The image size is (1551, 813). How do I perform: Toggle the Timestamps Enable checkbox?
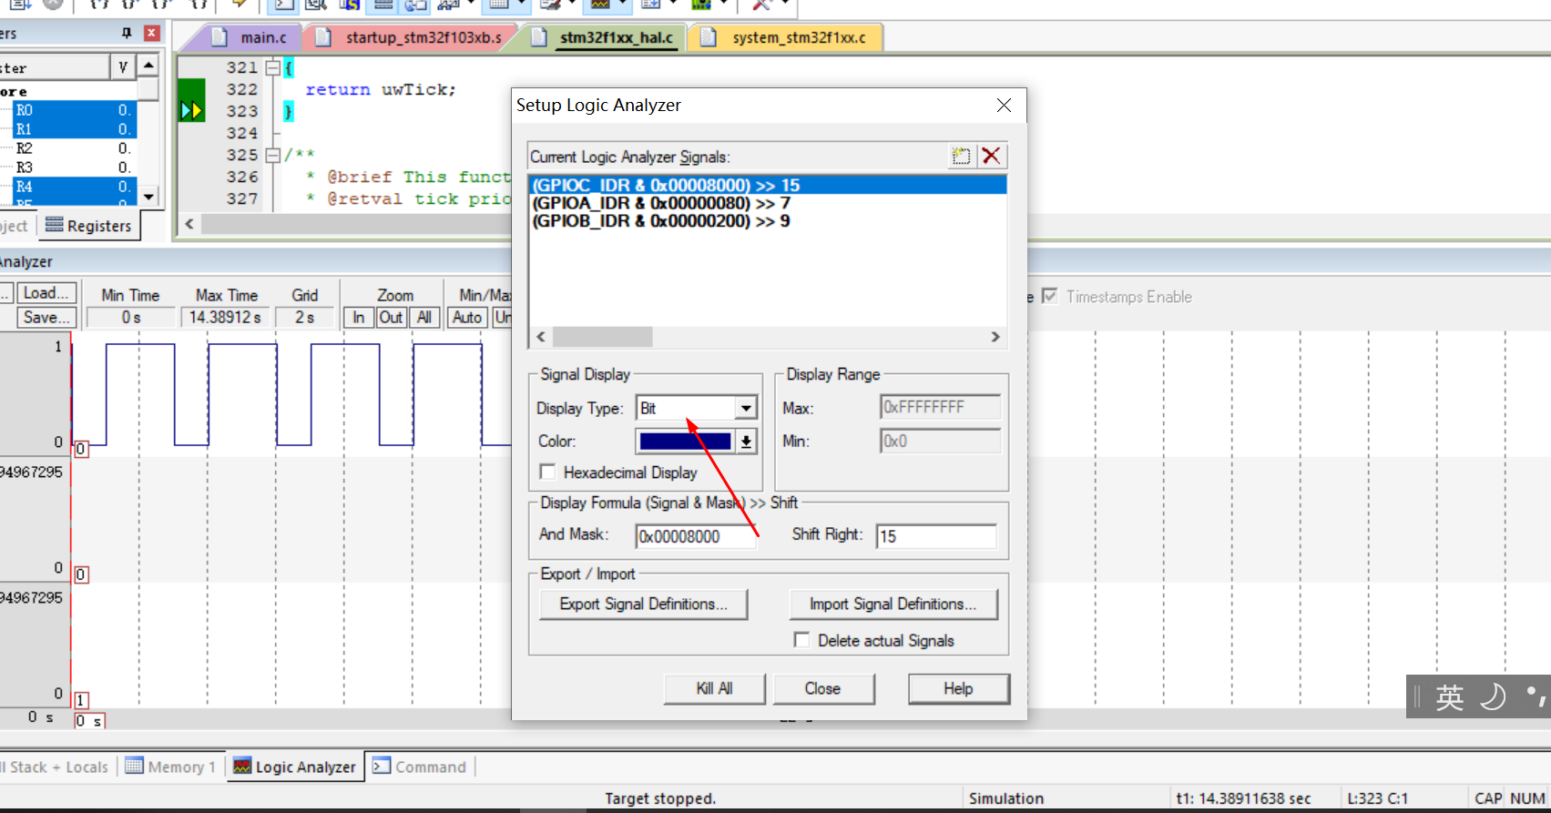[1050, 296]
